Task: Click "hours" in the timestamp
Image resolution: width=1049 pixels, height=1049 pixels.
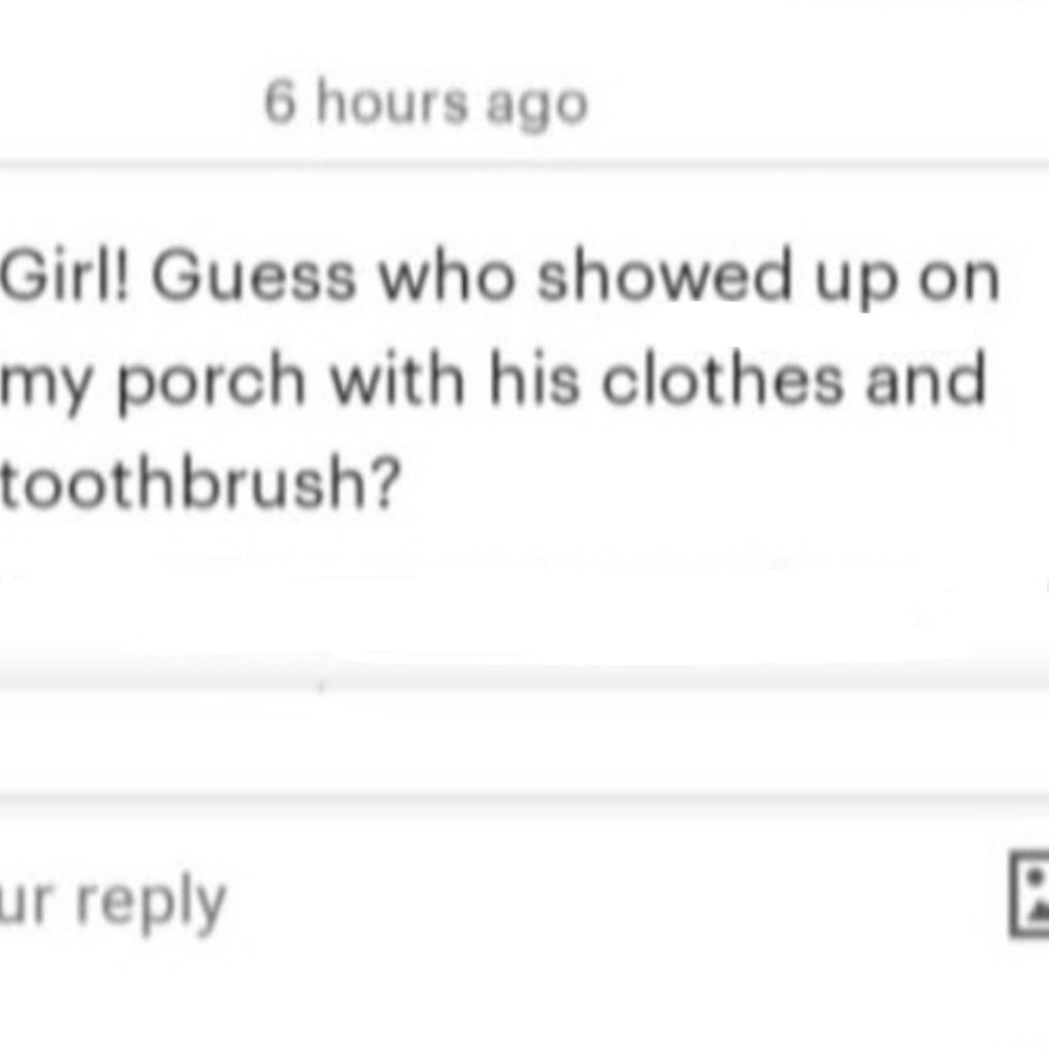Action: click(x=392, y=102)
